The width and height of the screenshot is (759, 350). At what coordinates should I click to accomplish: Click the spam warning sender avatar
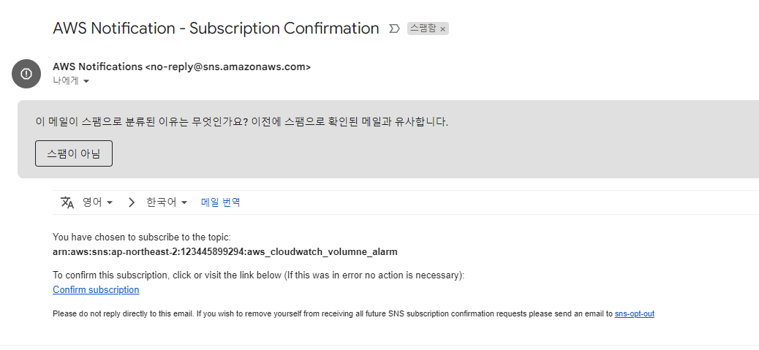coord(26,73)
